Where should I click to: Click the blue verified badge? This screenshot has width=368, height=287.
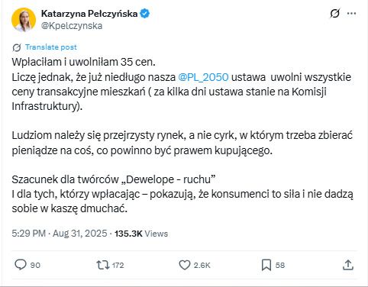coord(145,14)
